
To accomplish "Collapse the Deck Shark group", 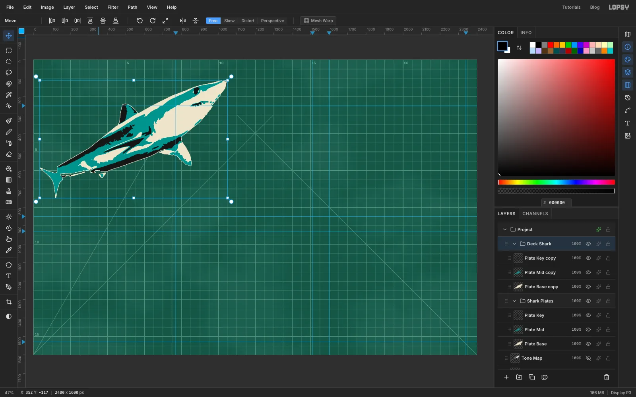I will [514, 244].
